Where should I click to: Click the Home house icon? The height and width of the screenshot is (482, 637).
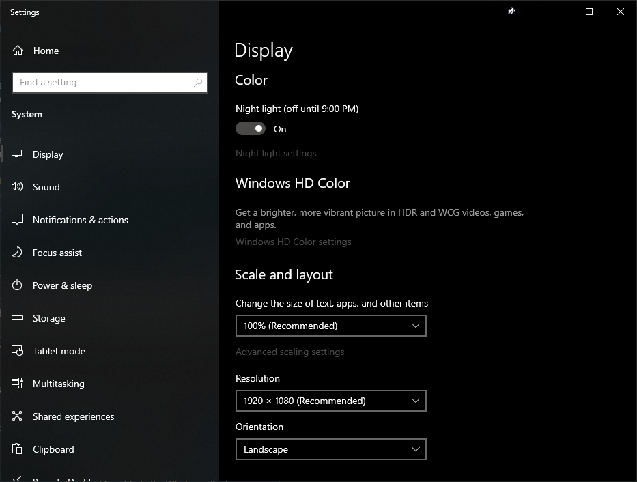click(18, 51)
